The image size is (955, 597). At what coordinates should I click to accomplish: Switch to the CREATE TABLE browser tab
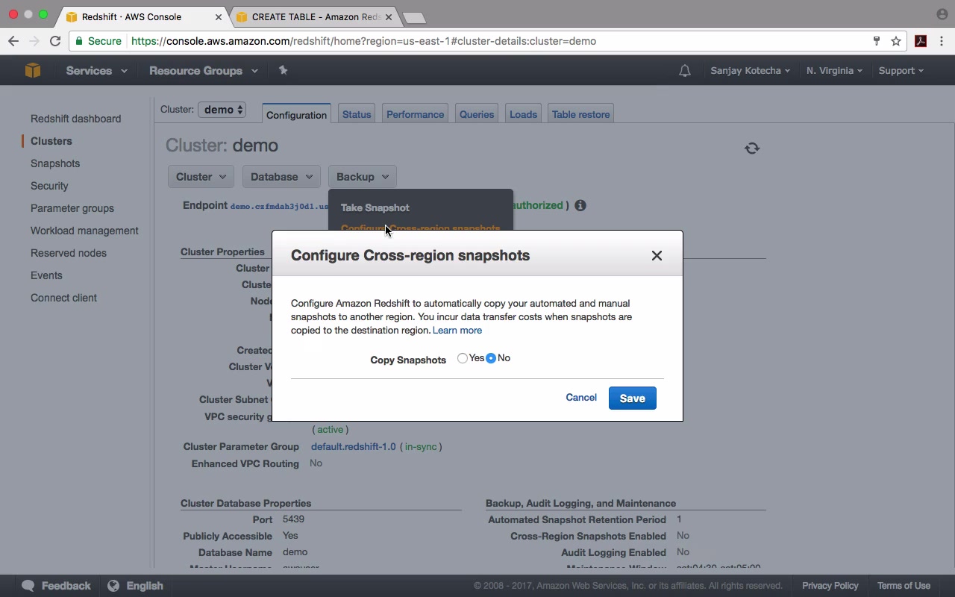(x=316, y=16)
